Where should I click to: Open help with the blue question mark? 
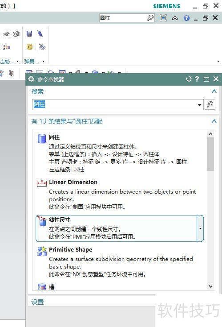pyautogui.click(x=186, y=18)
